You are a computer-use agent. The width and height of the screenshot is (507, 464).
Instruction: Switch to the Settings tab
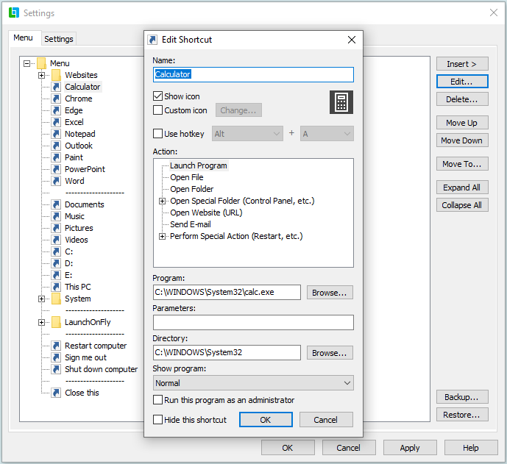click(59, 39)
